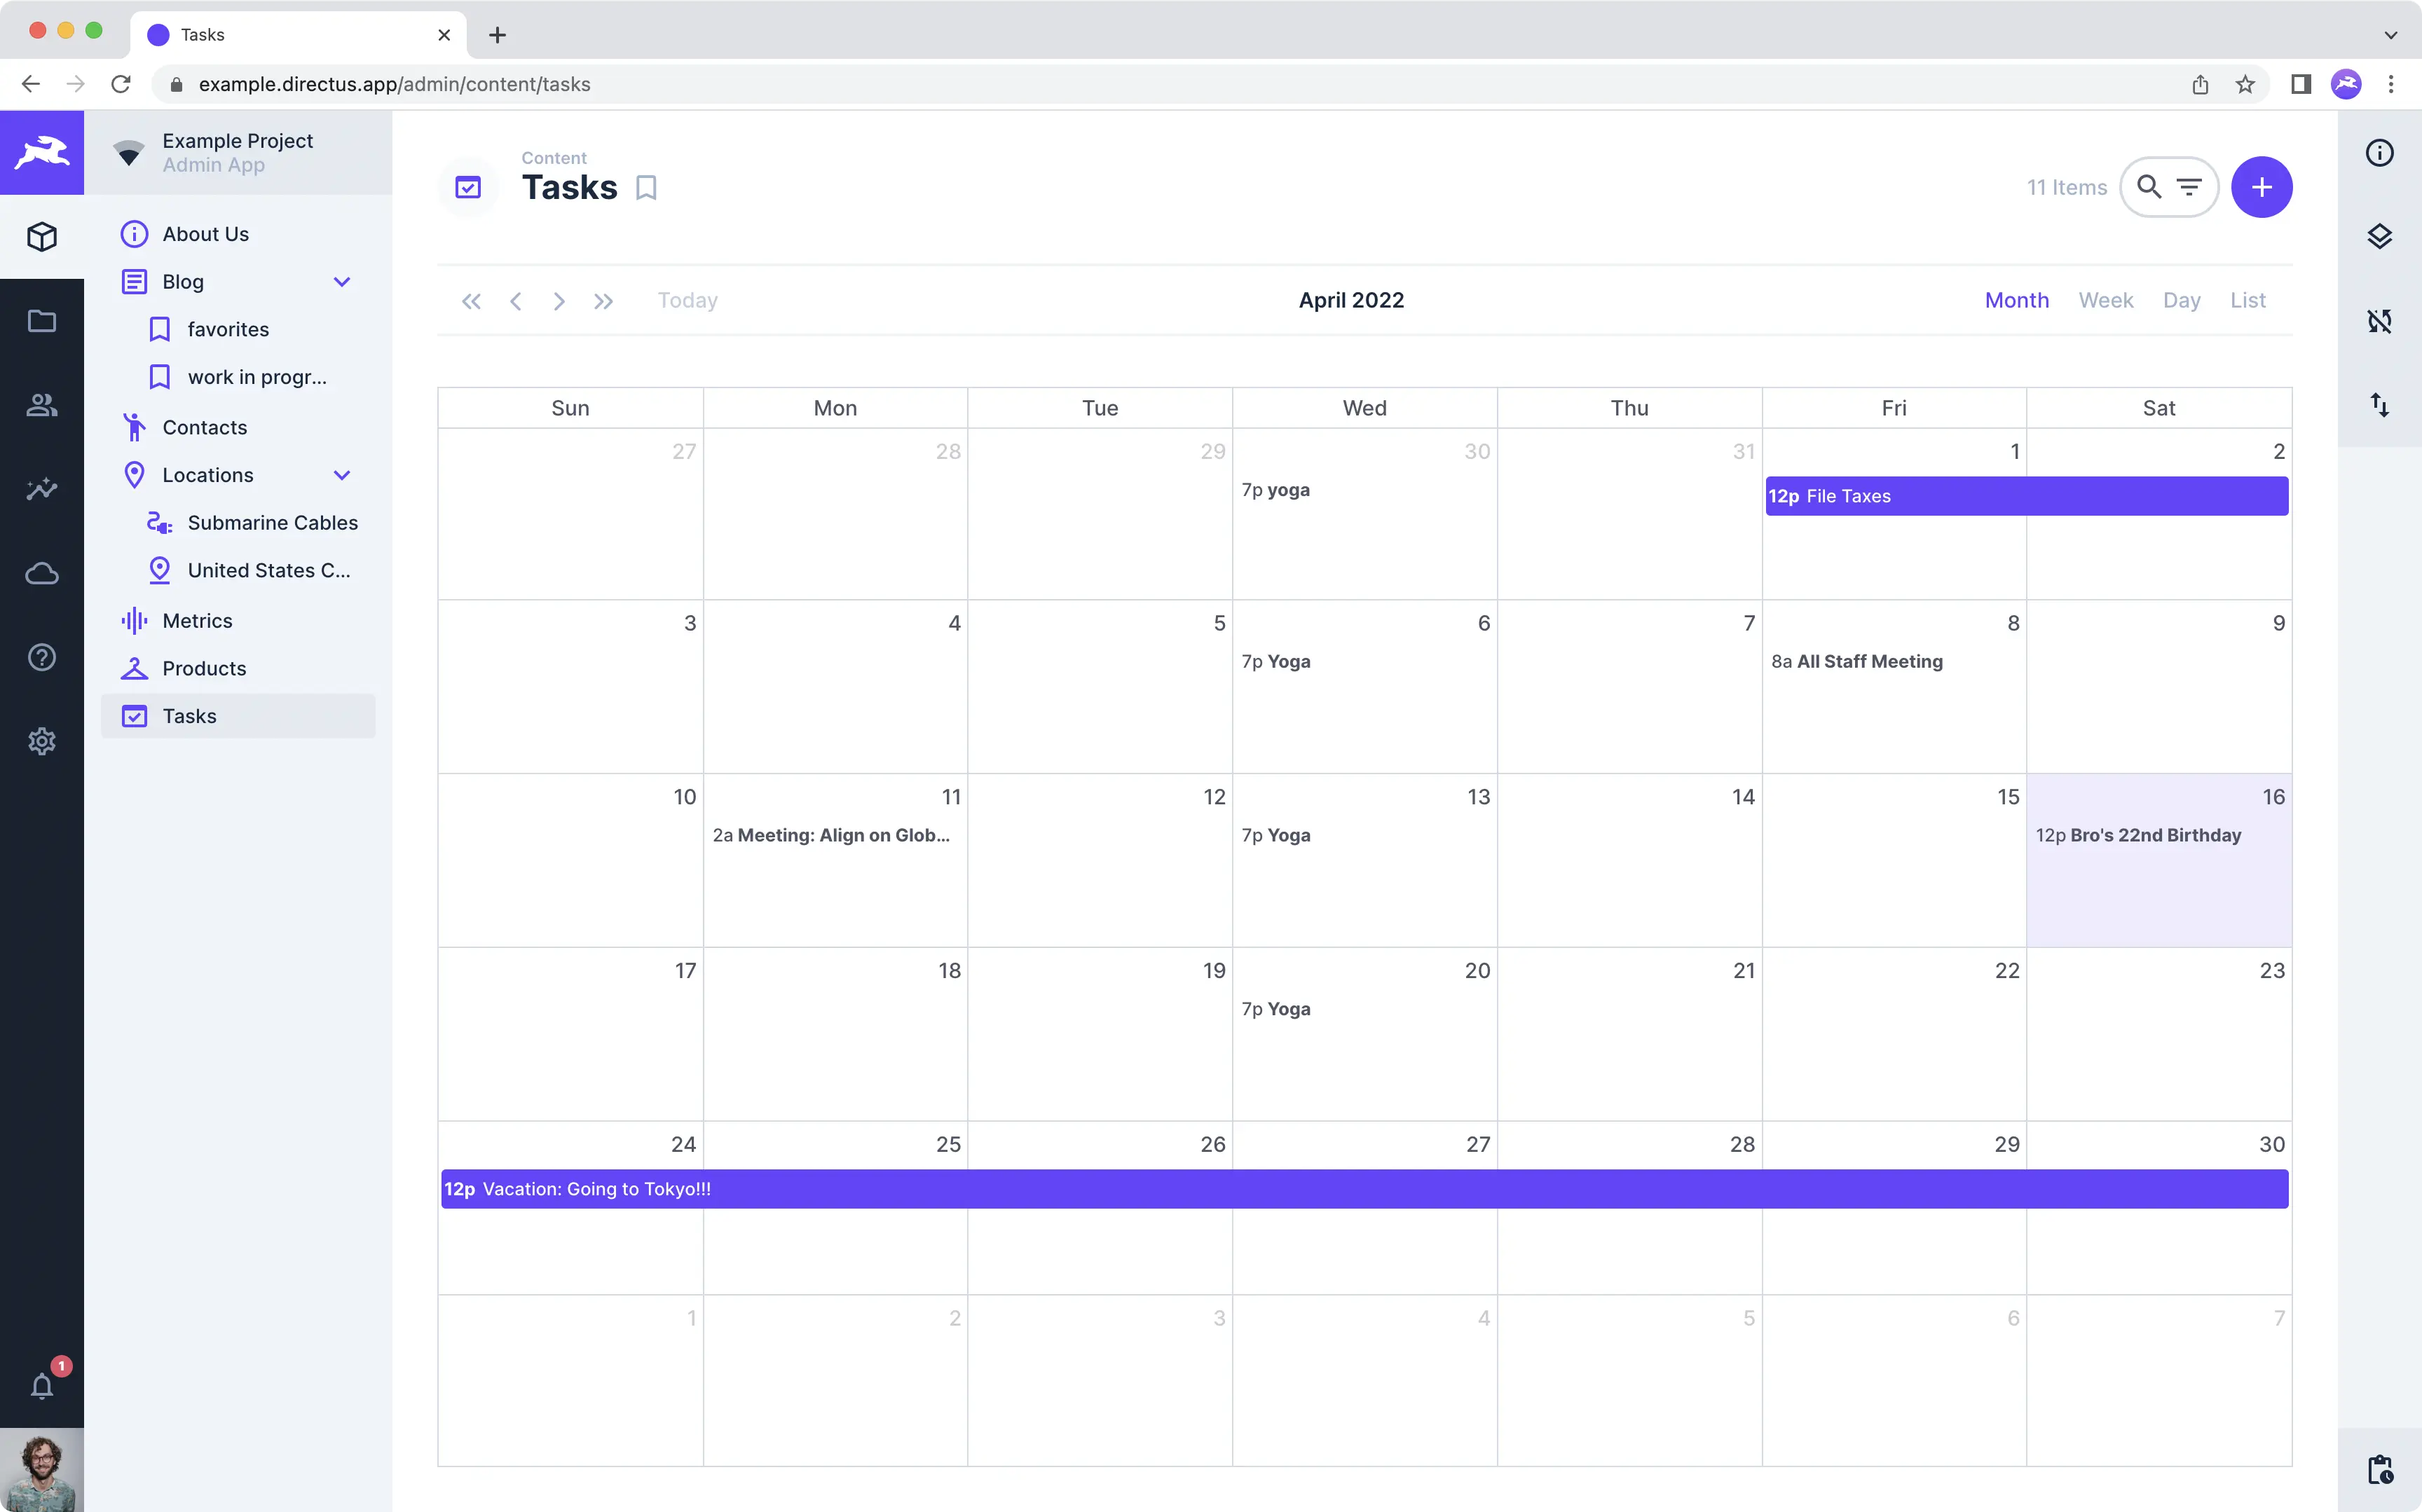Open the User Directory module icon

(42, 405)
